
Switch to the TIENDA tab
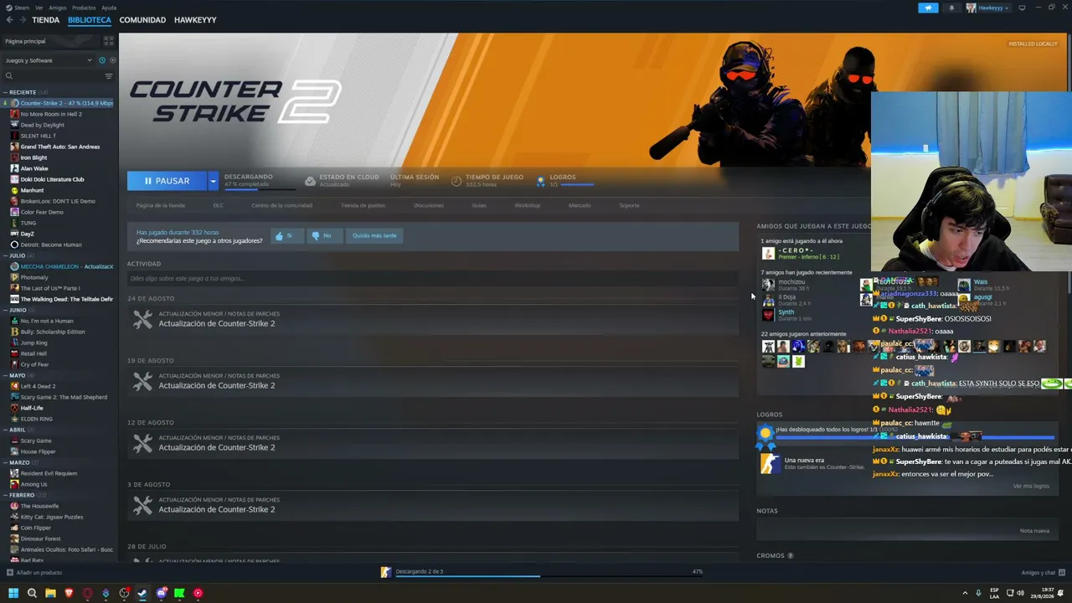tap(46, 20)
